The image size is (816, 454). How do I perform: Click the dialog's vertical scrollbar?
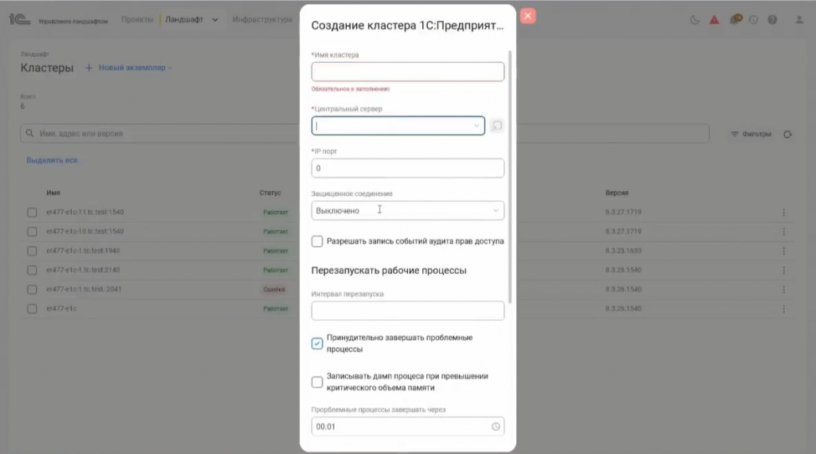click(x=510, y=177)
